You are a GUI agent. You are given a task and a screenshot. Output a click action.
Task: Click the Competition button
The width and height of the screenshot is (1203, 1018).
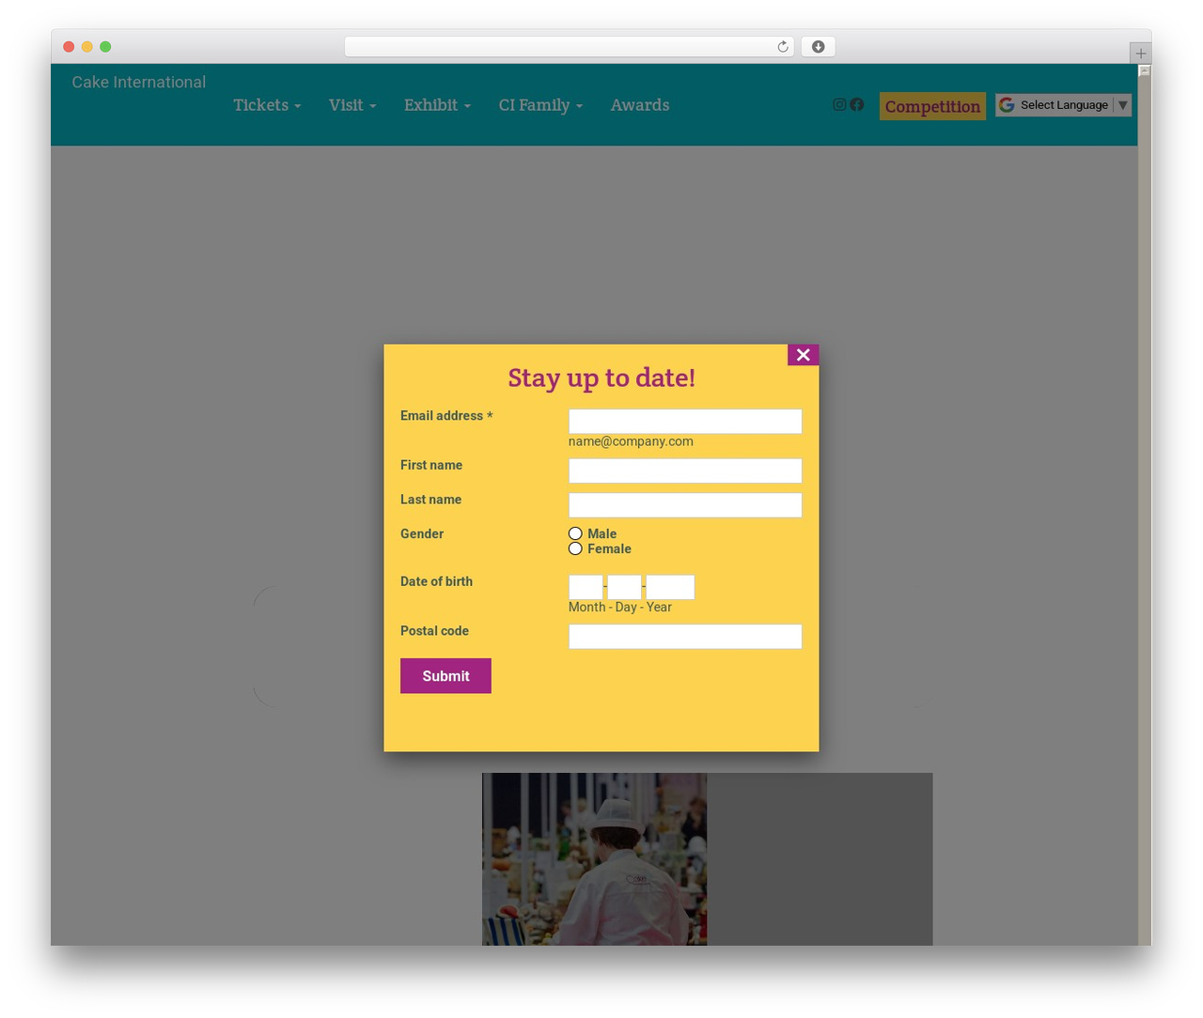click(932, 106)
